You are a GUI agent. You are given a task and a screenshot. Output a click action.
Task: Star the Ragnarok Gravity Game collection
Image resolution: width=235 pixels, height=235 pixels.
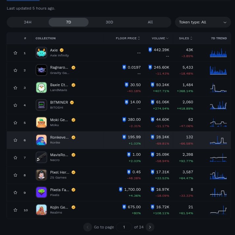pyautogui.click(x=15, y=70)
